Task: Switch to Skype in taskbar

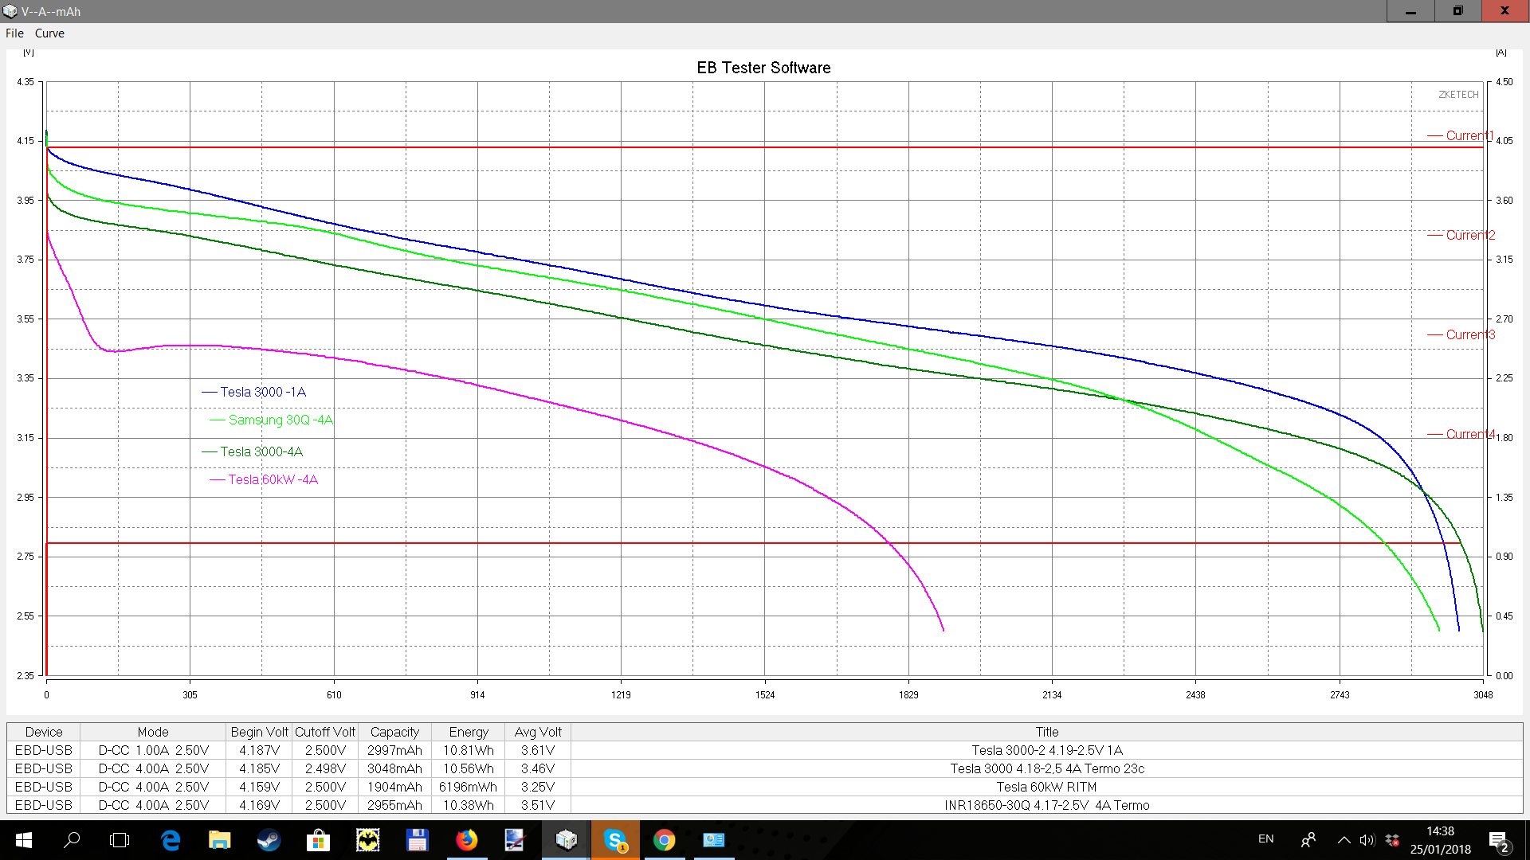Action: point(615,840)
